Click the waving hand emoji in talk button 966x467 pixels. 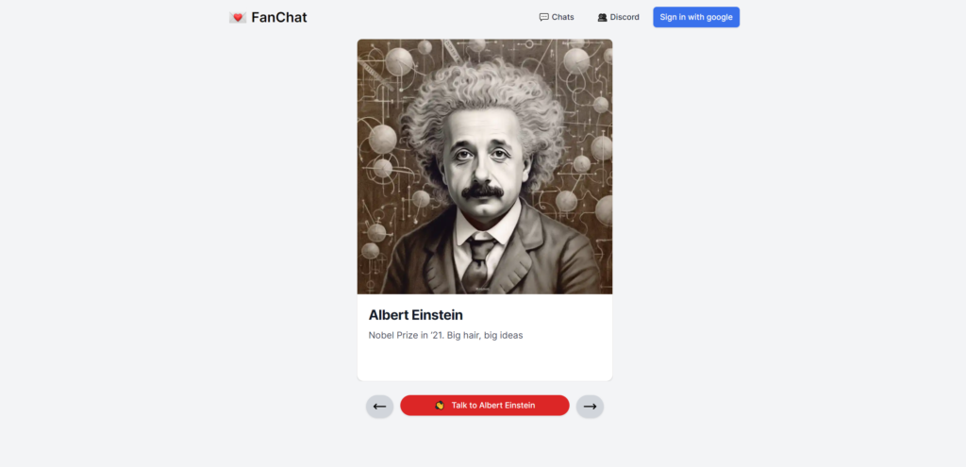(440, 406)
